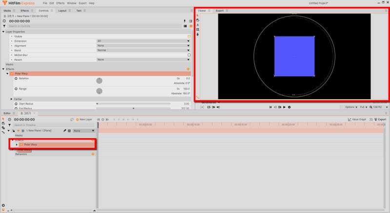390x213 pixels.
Task: Click the Value Graph button
Action: pos(357,120)
